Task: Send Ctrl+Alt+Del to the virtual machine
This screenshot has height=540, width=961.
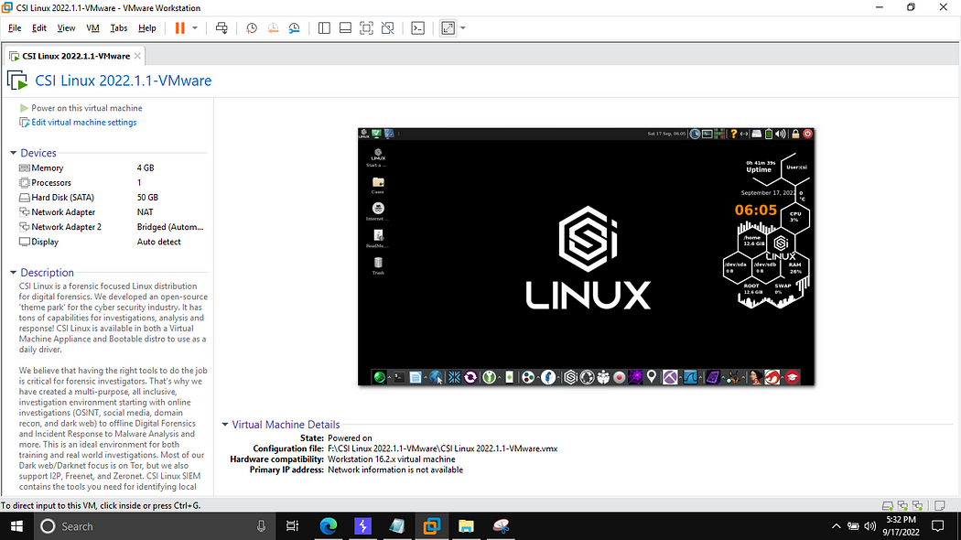Action: tap(221, 28)
